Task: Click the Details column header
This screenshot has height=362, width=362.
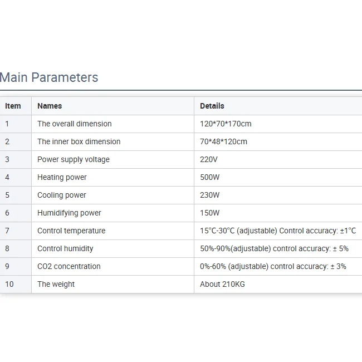Action: 212,106
